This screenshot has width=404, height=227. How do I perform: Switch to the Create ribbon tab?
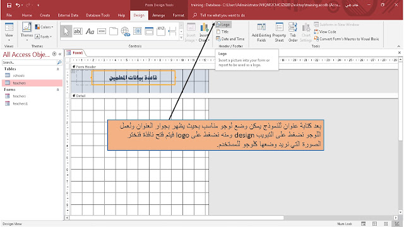click(45, 15)
